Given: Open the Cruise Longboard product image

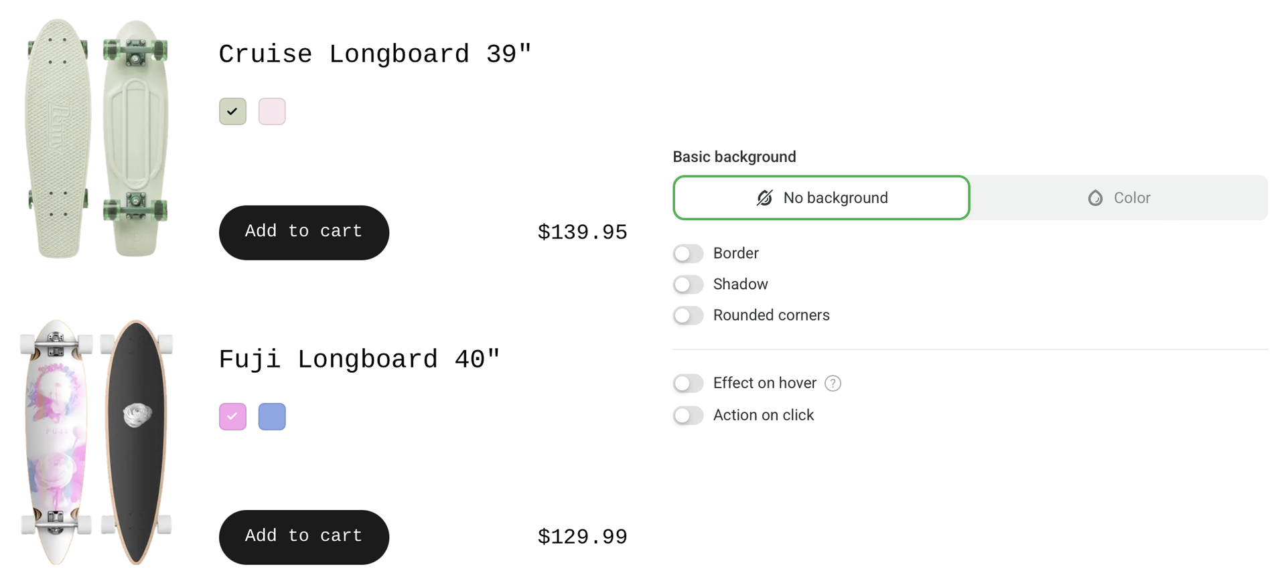Looking at the screenshot, I should tap(97, 139).
